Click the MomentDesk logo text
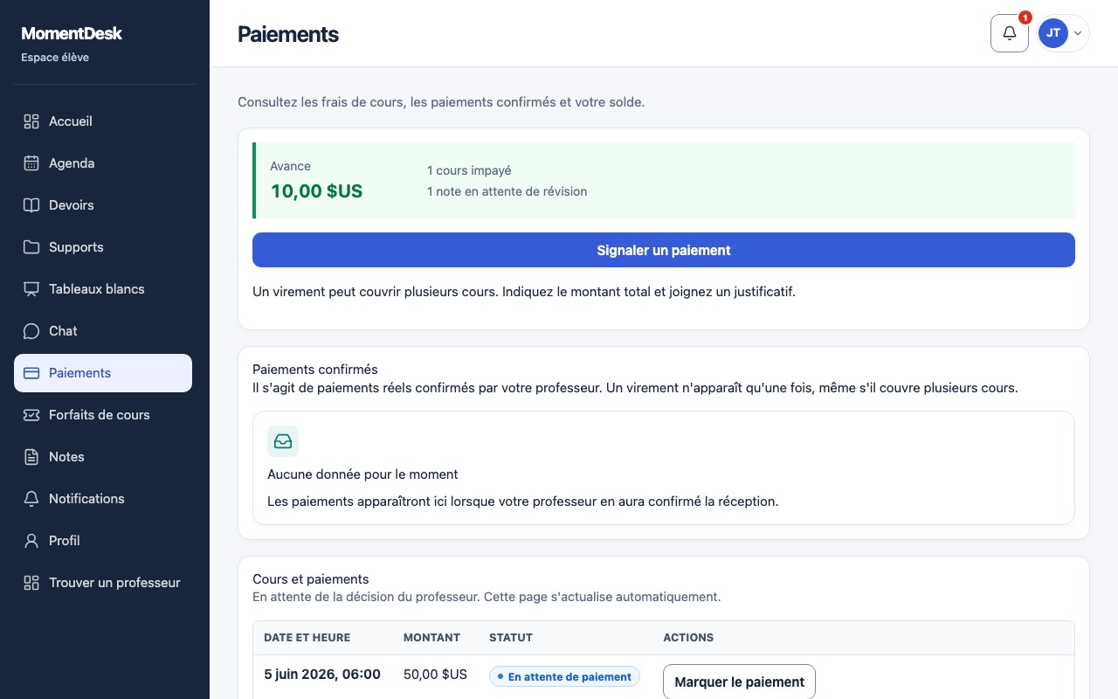Screen dimensions: 1118x699 [x=72, y=33]
